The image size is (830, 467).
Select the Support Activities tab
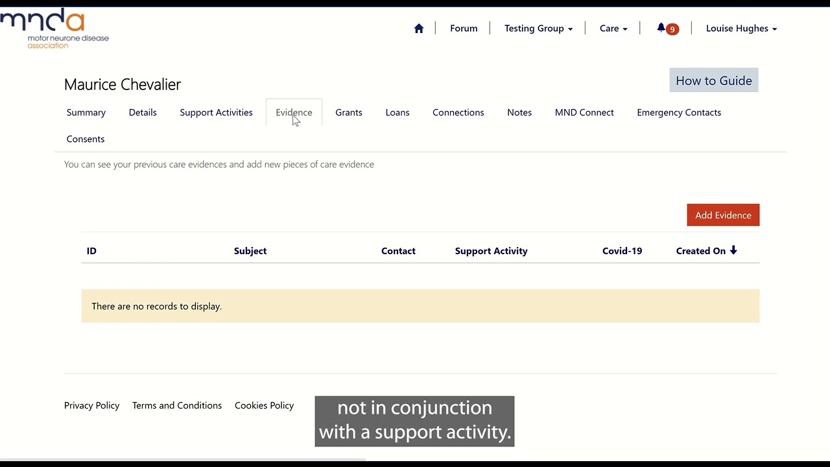(216, 112)
